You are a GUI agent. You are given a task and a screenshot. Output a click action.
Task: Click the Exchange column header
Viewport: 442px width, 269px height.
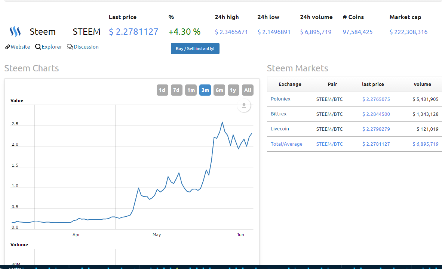tap(290, 84)
